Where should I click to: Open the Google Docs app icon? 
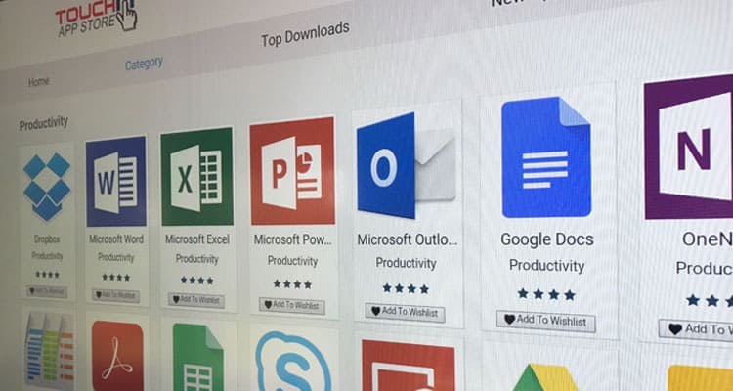546,157
